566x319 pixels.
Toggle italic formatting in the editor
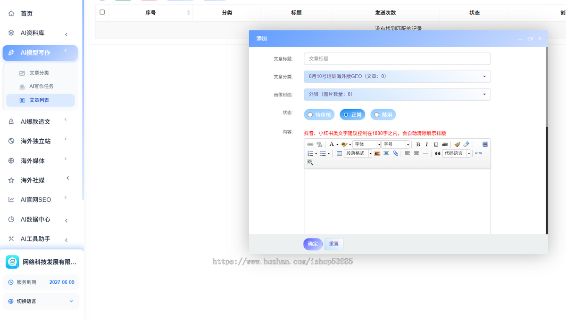pos(427,144)
